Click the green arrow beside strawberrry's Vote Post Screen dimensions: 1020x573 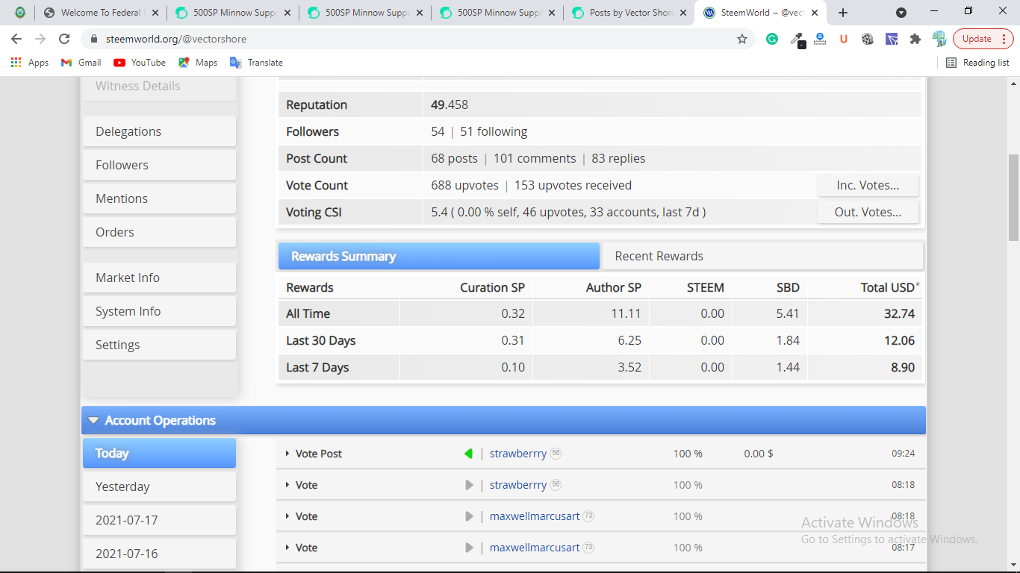point(468,453)
